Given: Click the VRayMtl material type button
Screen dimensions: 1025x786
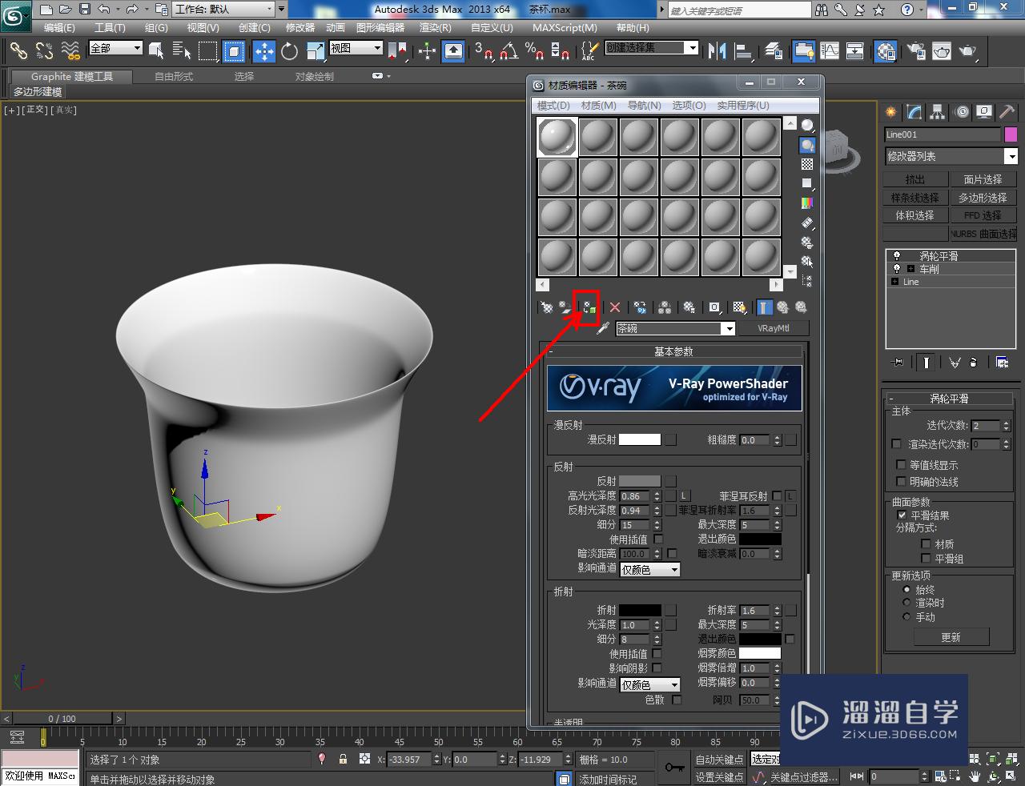Looking at the screenshot, I should coord(773,329).
